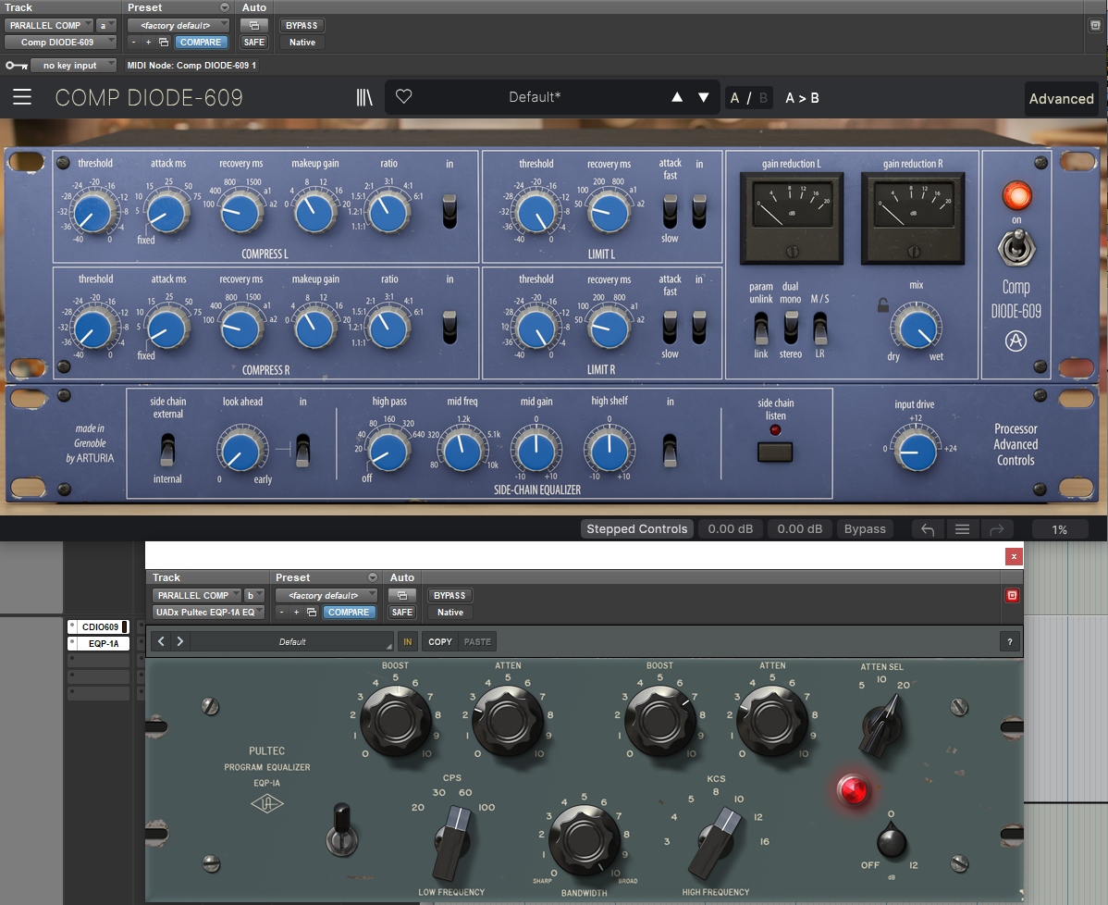Open the EQP-1A help question mark

1010,641
